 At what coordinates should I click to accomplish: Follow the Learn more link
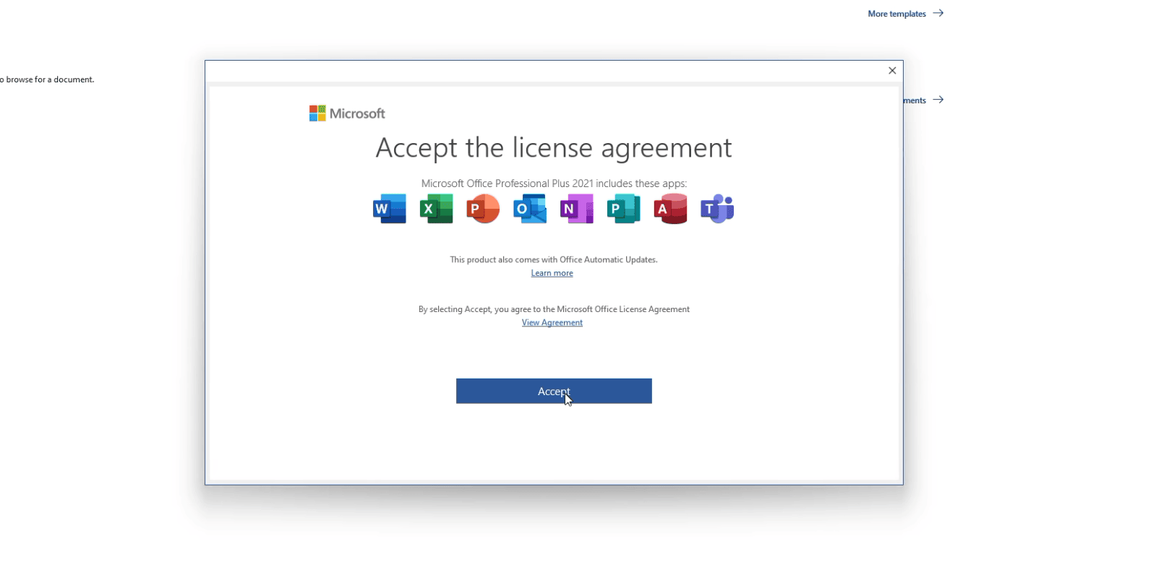point(552,273)
